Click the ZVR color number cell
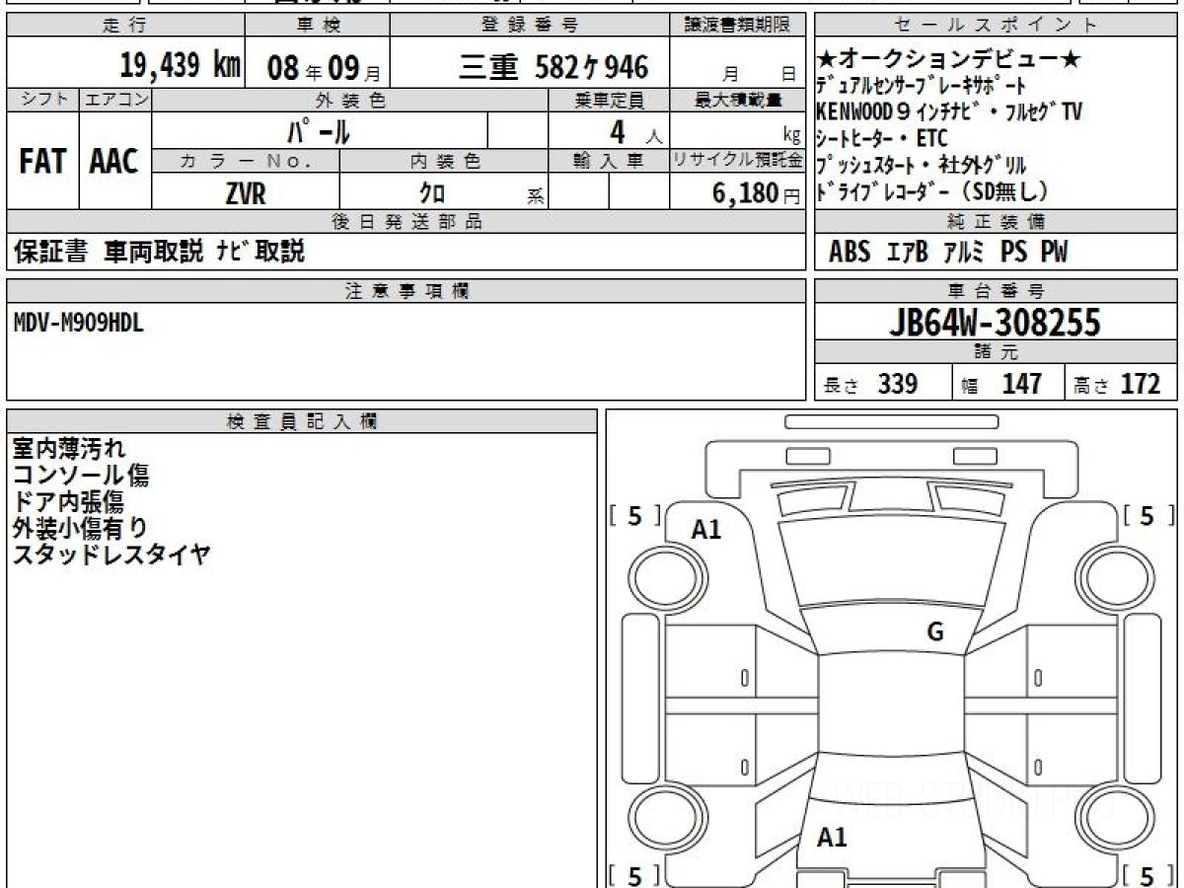1184x888 pixels. [x=246, y=193]
